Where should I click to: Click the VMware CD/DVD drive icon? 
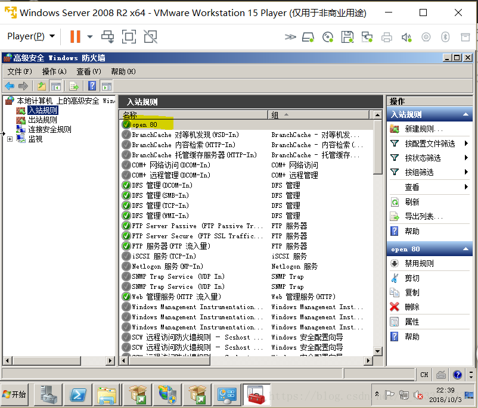328,37
